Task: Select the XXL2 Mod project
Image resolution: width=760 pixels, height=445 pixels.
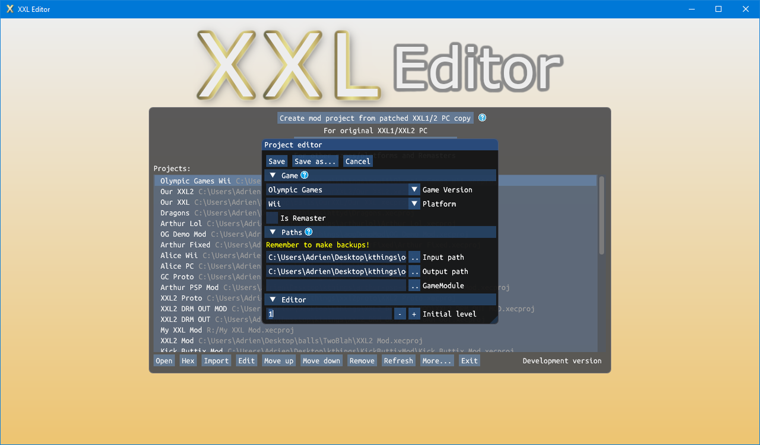Action: pyautogui.click(x=375, y=341)
